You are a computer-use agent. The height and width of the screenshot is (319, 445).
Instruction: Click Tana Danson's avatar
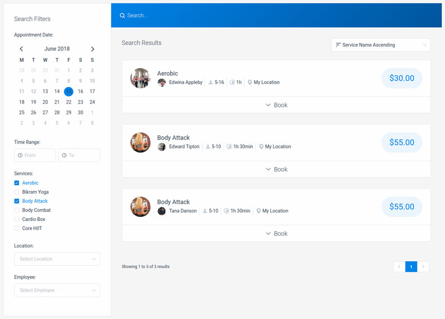pyautogui.click(x=162, y=211)
